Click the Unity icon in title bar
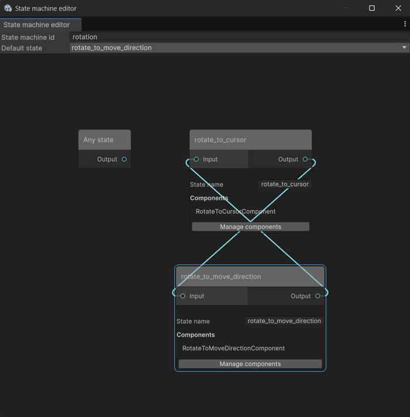Viewport: 410px width, 417px height. [8, 8]
